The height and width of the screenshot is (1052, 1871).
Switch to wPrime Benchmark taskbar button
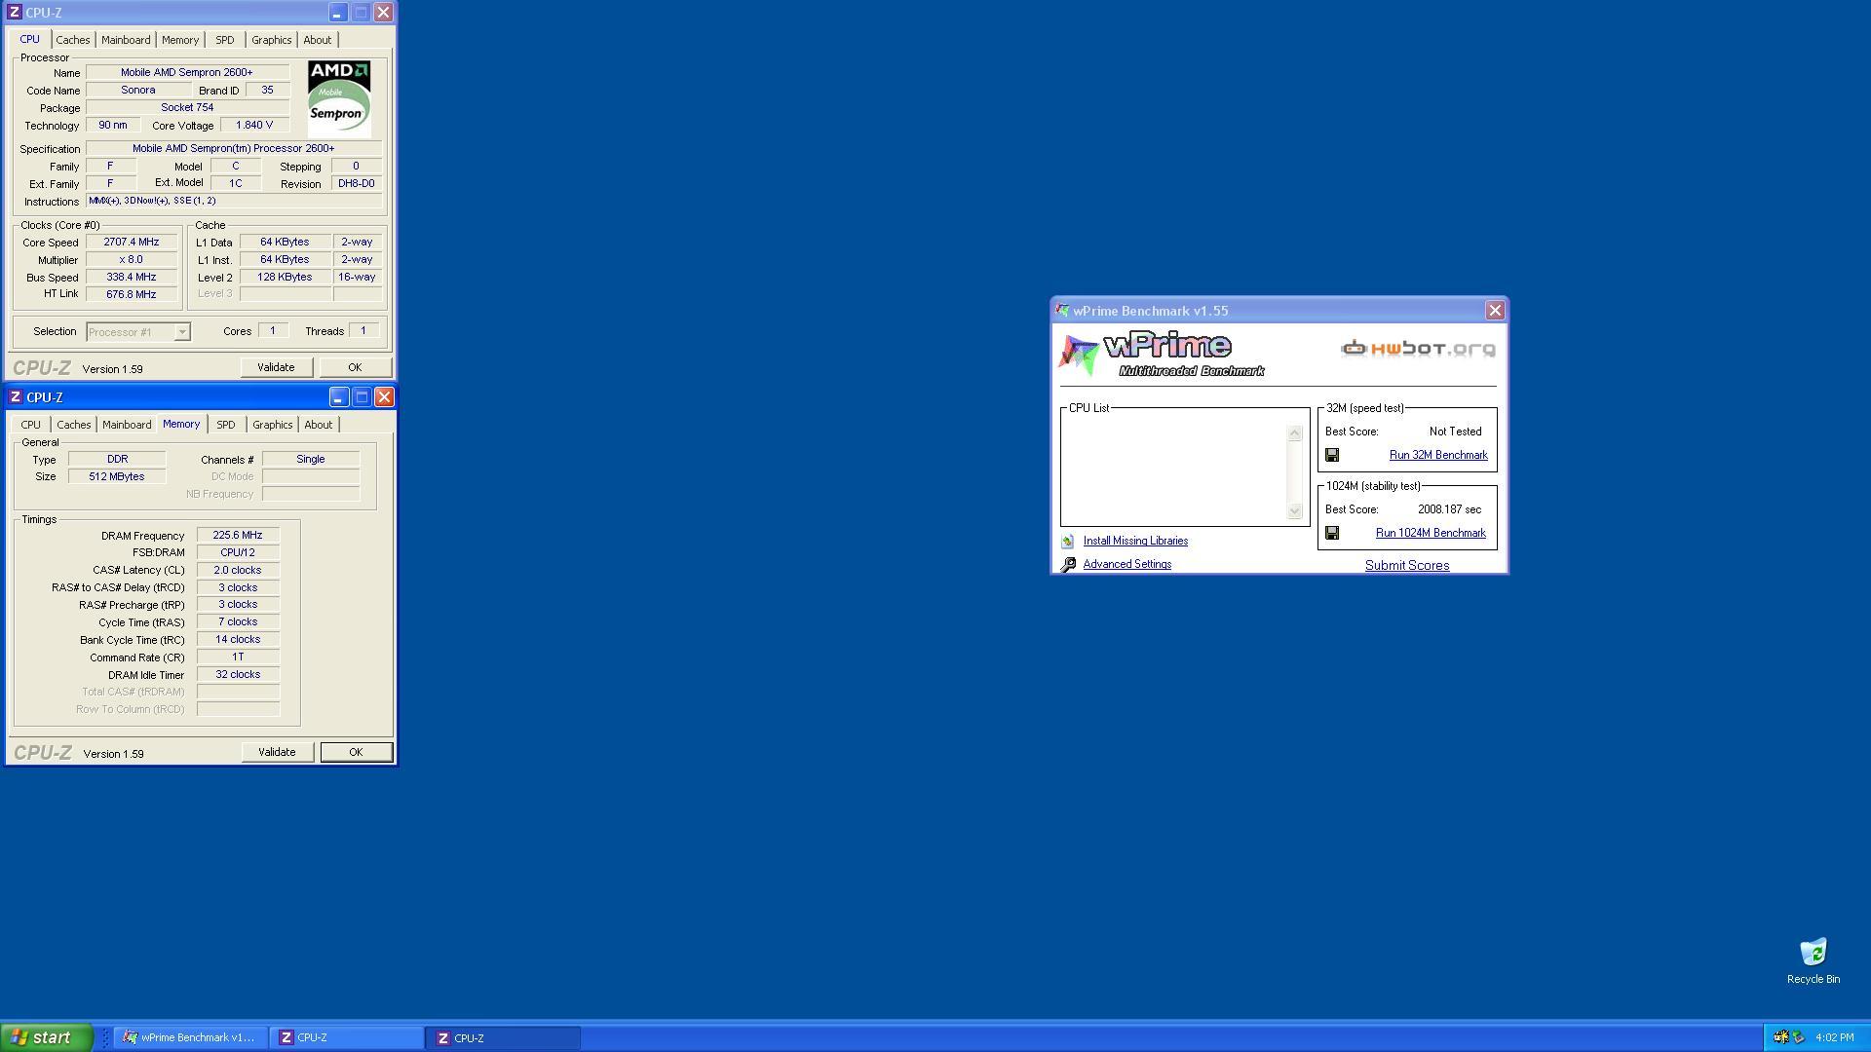tap(190, 1037)
